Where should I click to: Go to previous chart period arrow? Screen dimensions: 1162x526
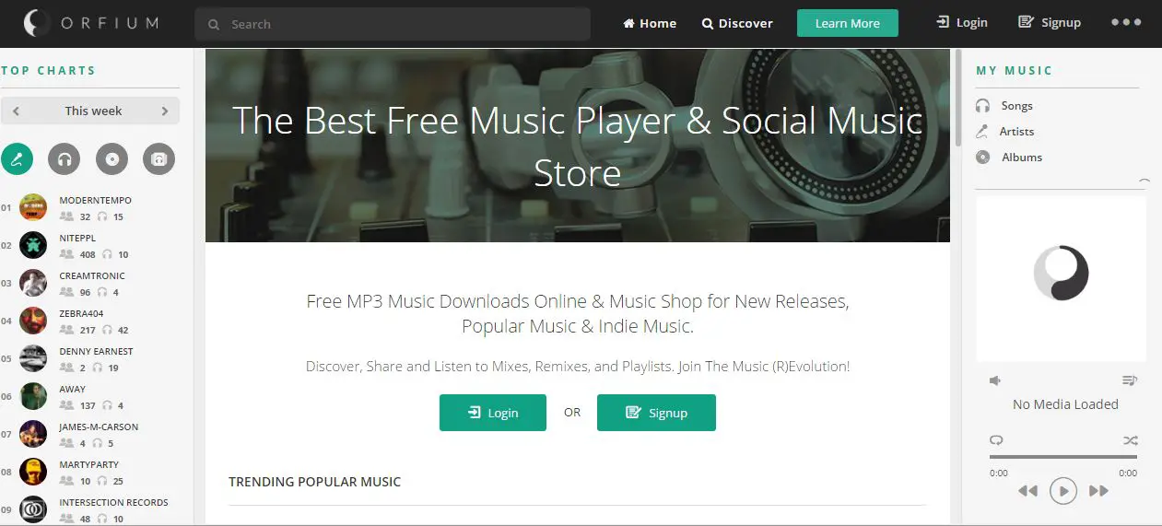[x=16, y=111]
